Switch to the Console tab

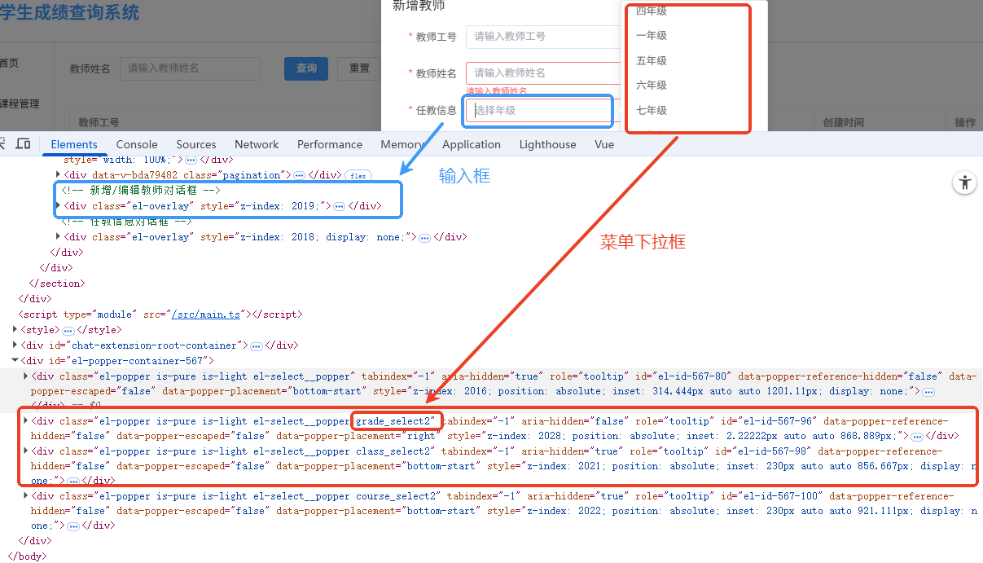(x=137, y=144)
